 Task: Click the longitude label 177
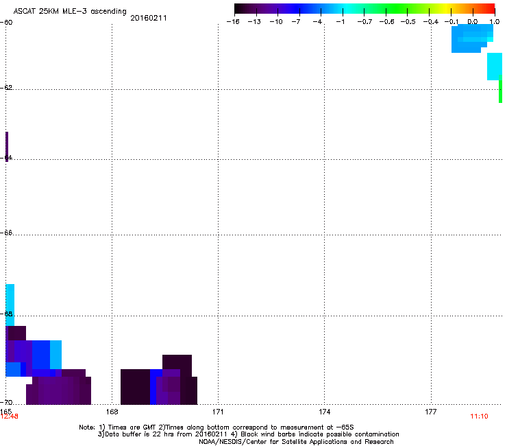[x=431, y=412]
